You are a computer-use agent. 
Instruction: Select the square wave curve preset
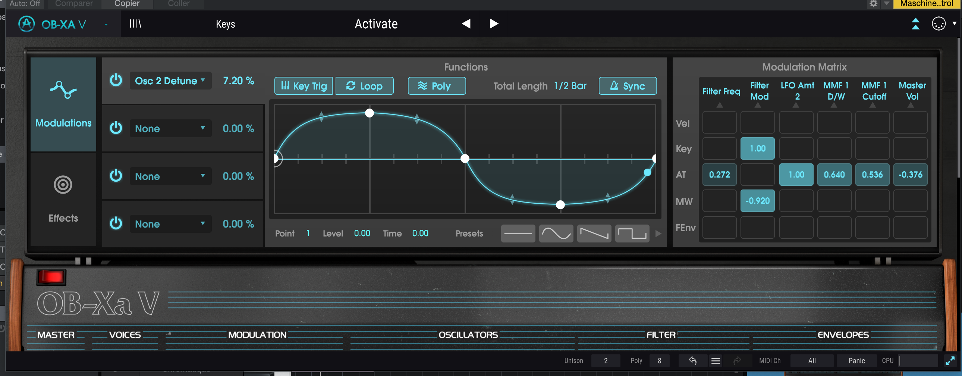632,233
